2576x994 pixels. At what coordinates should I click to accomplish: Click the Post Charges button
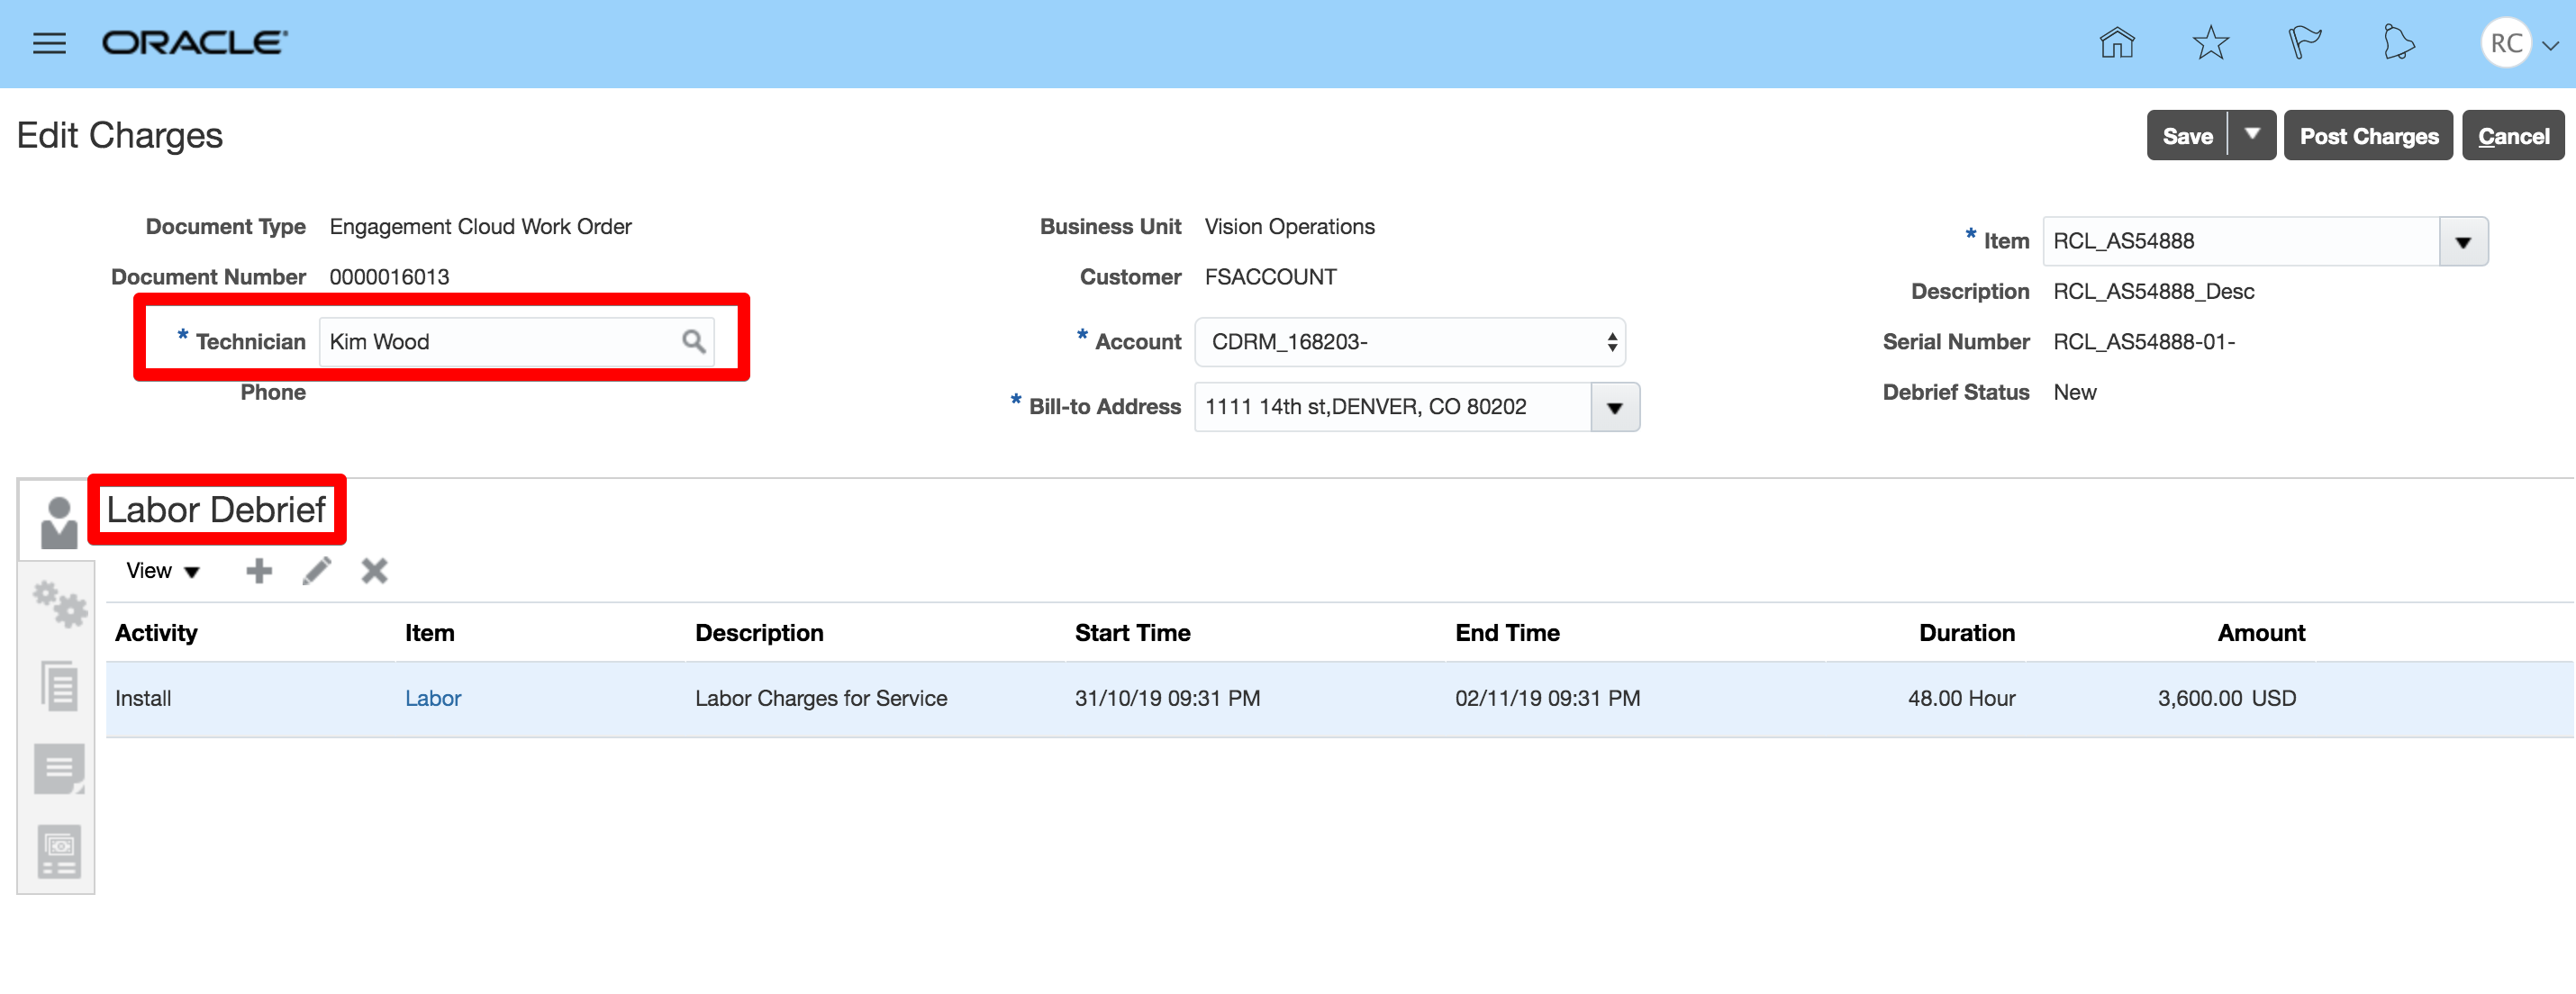[2368, 136]
